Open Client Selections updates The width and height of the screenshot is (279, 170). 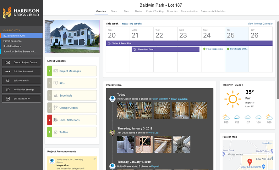[x=69, y=120]
